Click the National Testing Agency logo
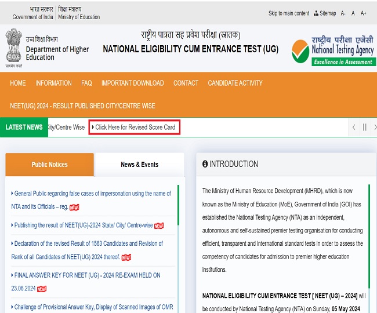The height and width of the screenshot is (313, 377). tap(333, 51)
